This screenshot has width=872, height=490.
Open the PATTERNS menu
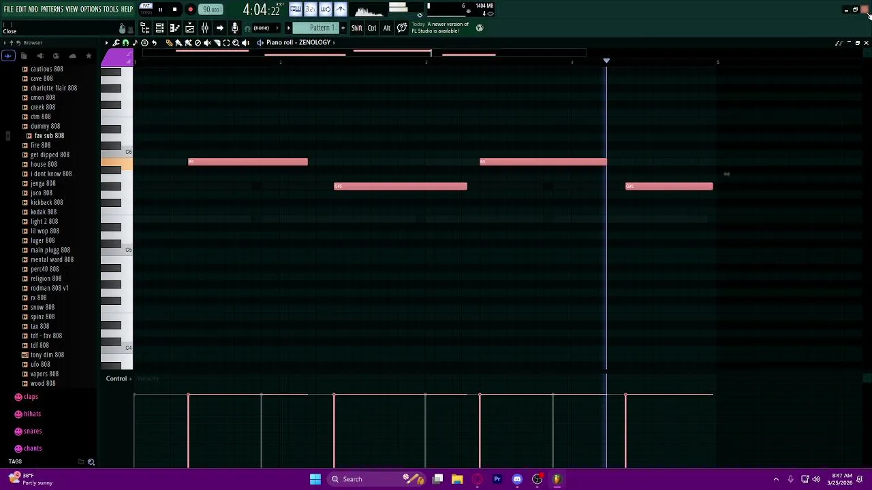pos(52,10)
